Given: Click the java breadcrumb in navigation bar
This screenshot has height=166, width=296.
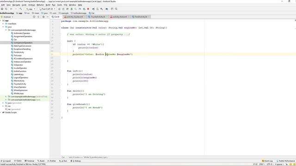Looking at the screenshot, I should [x=44, y=13].
